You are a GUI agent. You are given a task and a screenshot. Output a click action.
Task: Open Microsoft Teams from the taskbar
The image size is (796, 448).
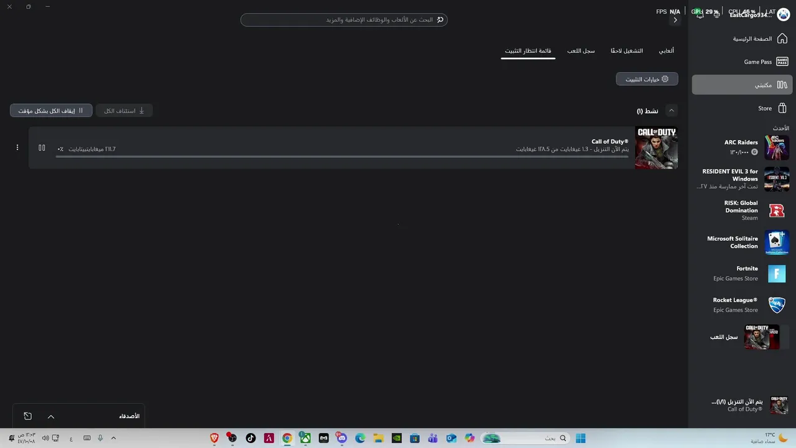pos(433,438)
